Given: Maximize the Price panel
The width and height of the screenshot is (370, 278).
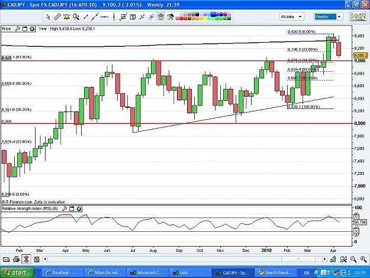Looking at the screenshot, I should click(x=25, y=29).
